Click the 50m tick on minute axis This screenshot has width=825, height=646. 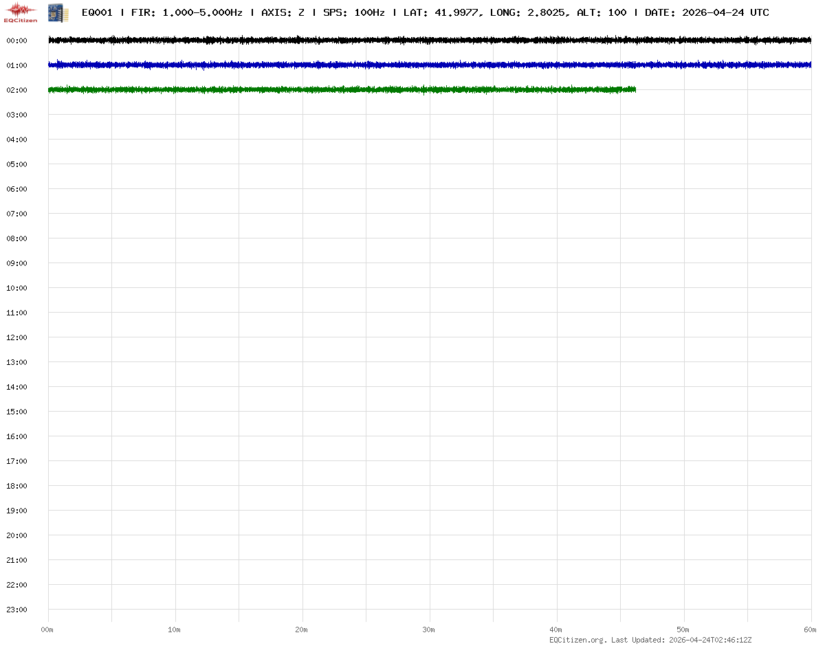[683, 630]
